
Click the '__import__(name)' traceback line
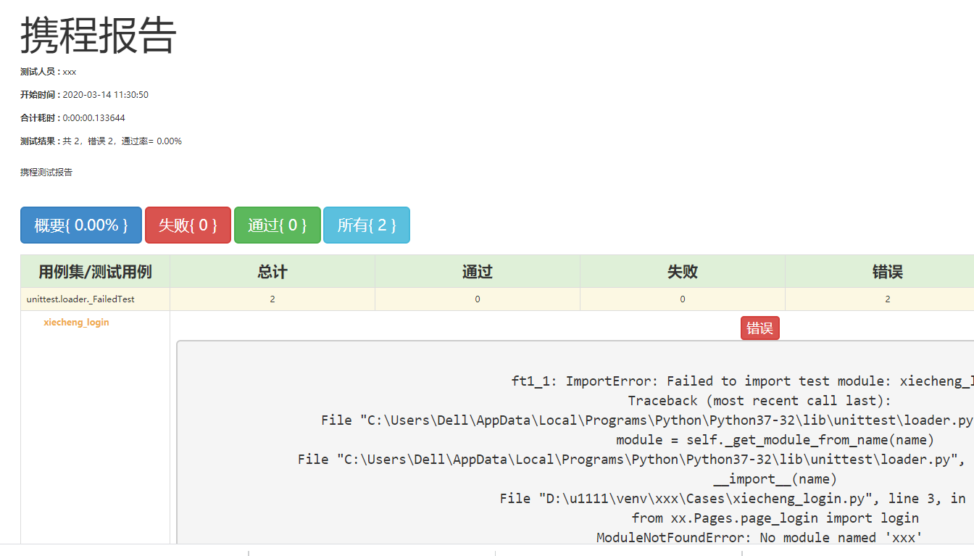775,479
